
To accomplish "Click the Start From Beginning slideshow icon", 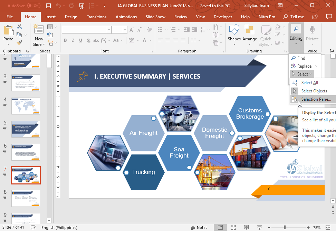I will 81,6.
